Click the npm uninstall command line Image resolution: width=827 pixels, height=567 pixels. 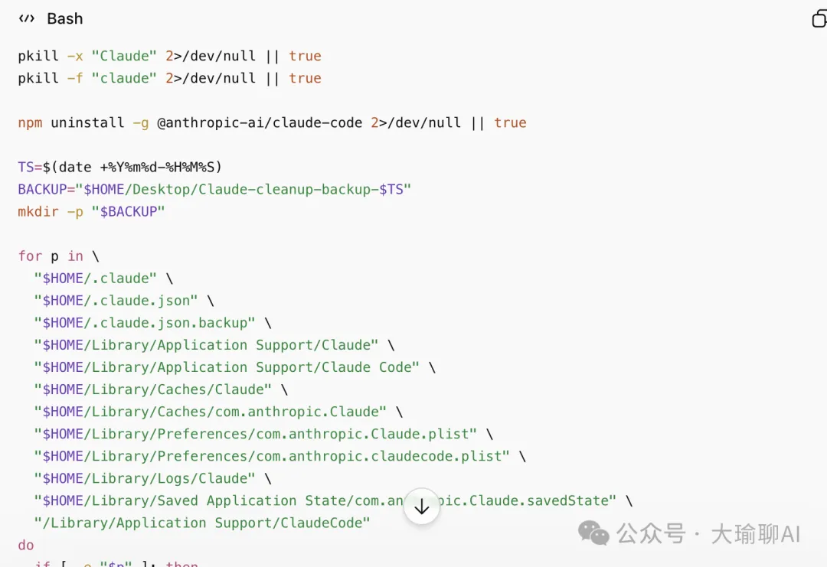tap(272, 122)
